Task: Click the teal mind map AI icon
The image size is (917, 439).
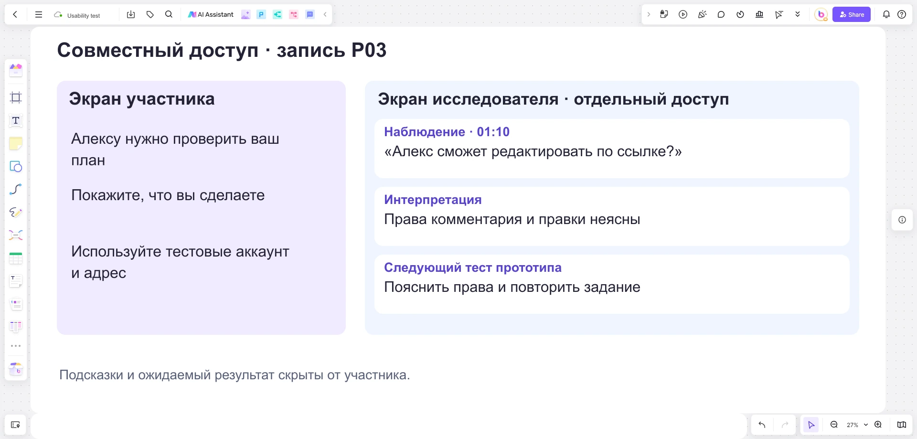Action: coord(277,14)
